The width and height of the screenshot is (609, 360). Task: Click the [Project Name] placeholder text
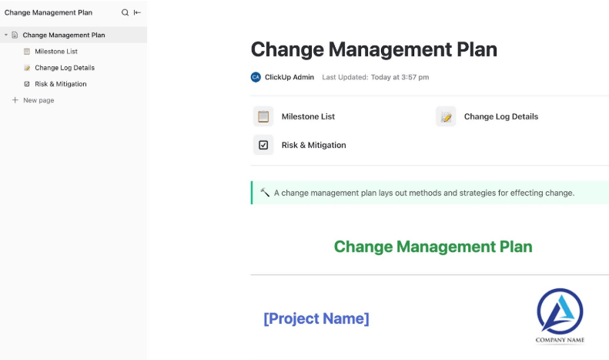[316, 318]
